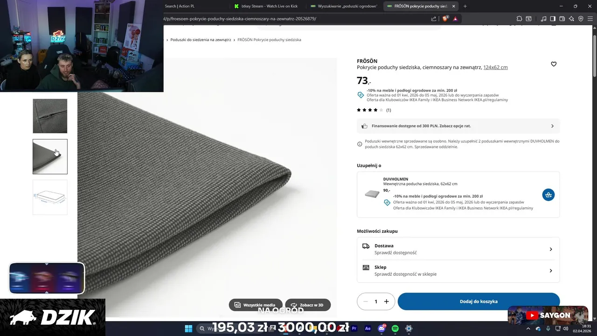Screen dimensions: 597x336
Task: Open Leo AI sparkle icon
Action: (x=571, y=19)
